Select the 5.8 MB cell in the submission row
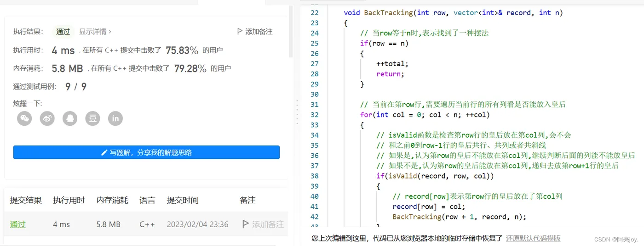 pos(108,224)
